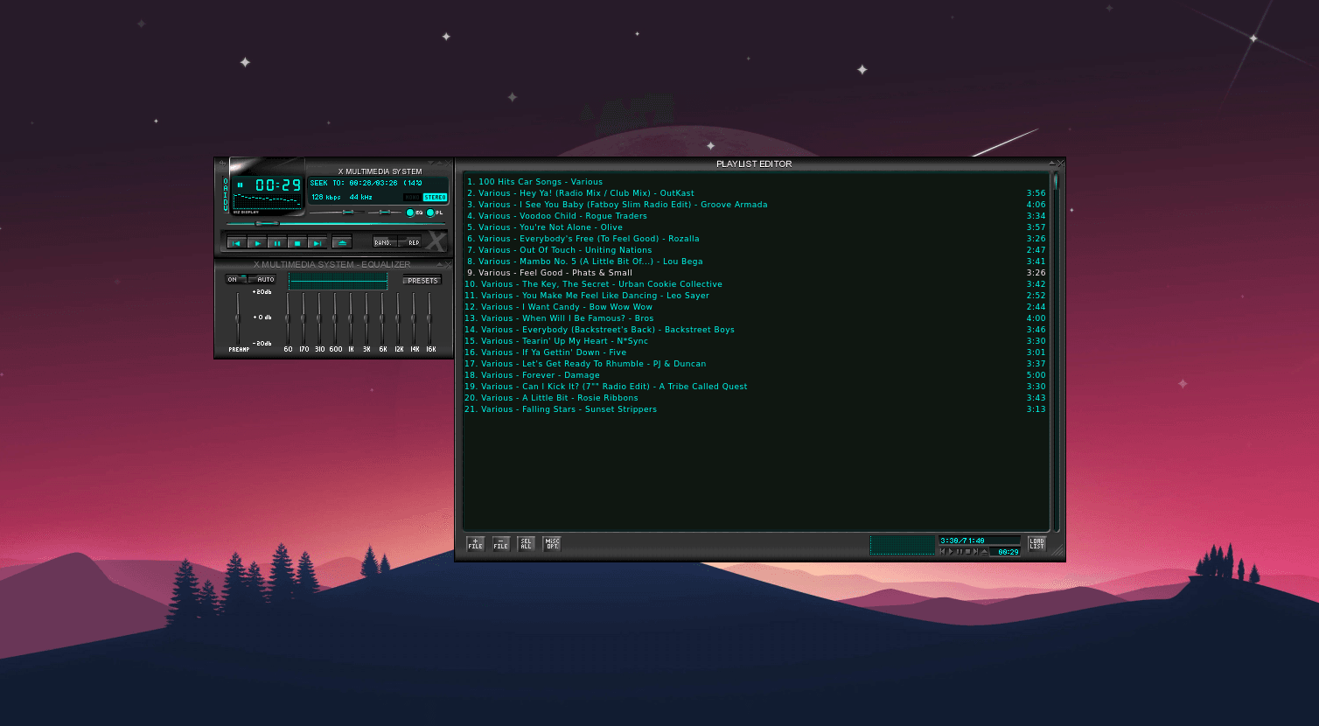Click the playlist mini pause button
The width and height of the screenshot is (1319, 726).
(960, 551)
